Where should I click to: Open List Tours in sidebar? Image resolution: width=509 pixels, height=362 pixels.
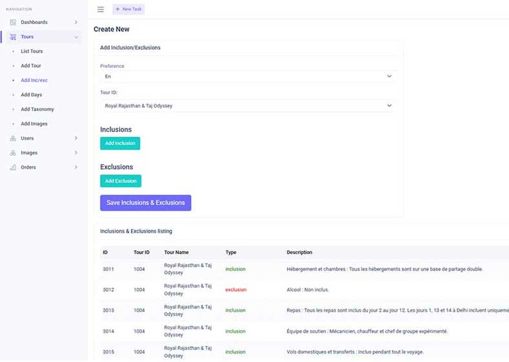tap(32, 51)
